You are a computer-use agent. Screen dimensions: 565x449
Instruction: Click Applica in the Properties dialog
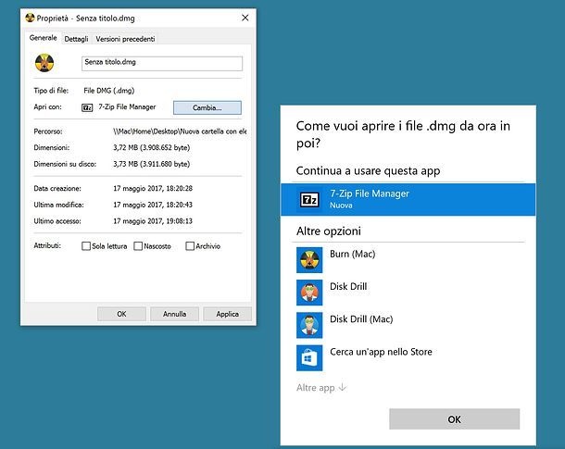[x=227, y=314]
